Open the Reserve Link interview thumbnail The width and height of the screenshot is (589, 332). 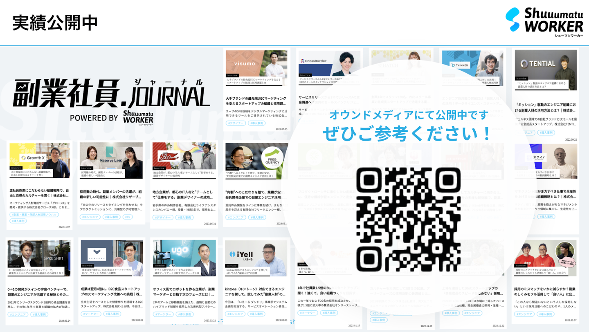point(111,161)
